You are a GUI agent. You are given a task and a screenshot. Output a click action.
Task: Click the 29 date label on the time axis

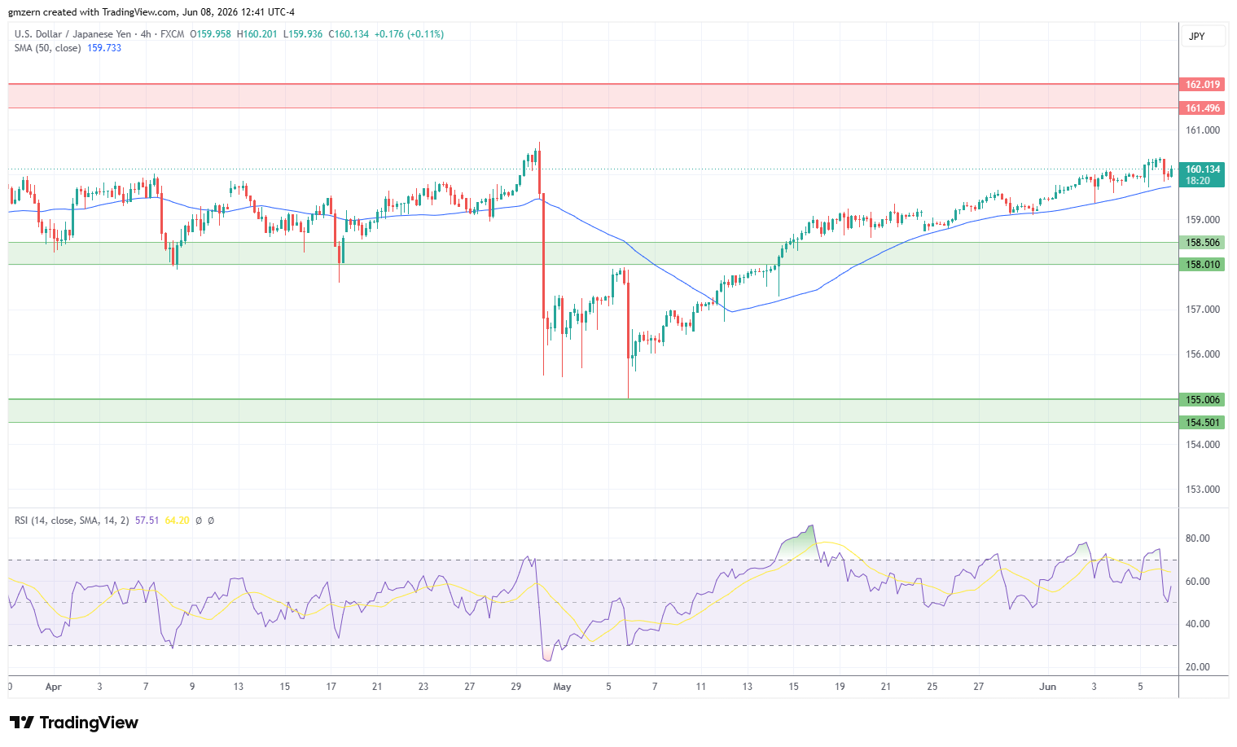(x=516, y=687)
